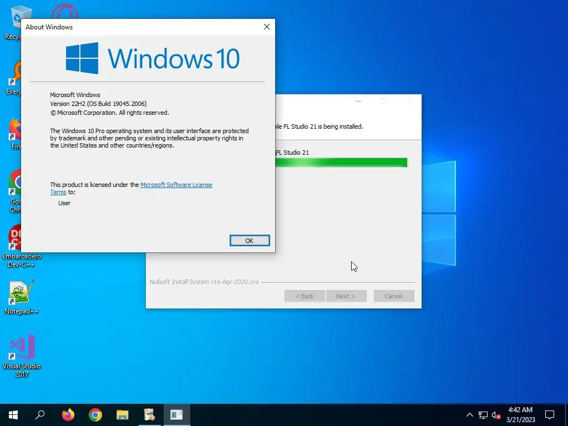The width and height of the screenshot is (568, 426).
Task: Click the 'User' licensee name
Action: pyautogui.click(x=64, y=203)
